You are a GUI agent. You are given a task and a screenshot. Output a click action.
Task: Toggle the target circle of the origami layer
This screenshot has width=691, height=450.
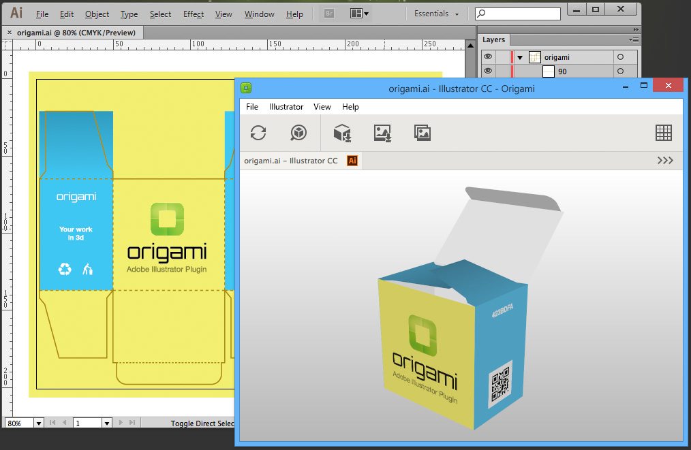(x=621, y=57)
